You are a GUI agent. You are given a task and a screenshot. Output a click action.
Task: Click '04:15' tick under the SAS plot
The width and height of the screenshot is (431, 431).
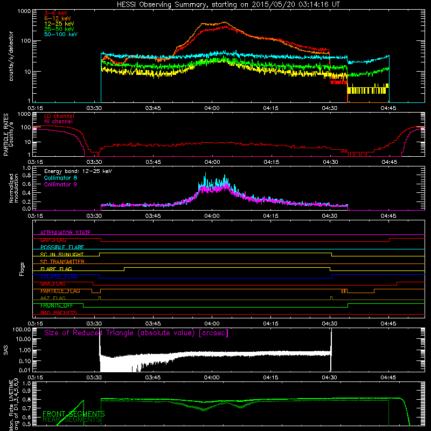pyautogui.click(x=271, y=378)
